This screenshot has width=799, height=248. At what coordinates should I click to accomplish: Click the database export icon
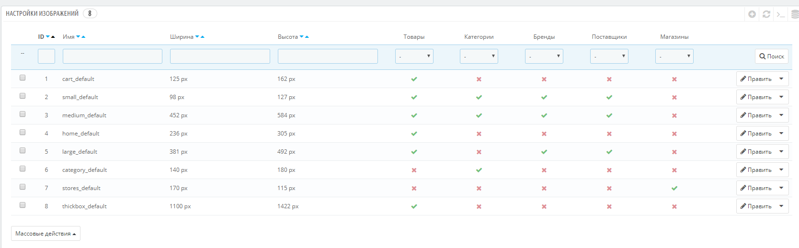pos(795,14)
